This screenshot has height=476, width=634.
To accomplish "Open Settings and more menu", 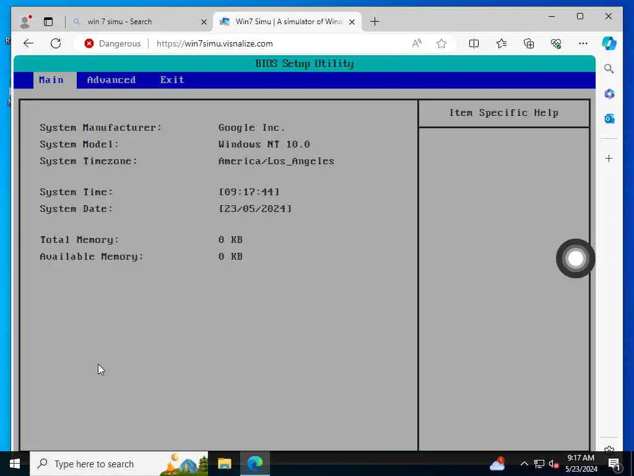I will [583, 43].
